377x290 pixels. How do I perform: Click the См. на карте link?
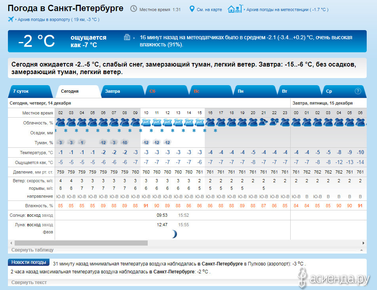coord(209,10)
